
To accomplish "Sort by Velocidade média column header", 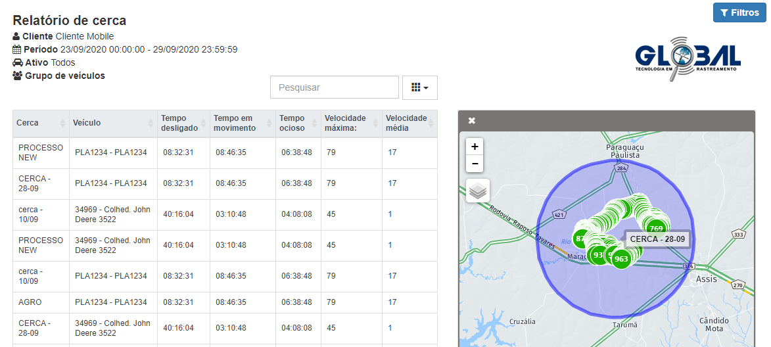I will point(409,123).
